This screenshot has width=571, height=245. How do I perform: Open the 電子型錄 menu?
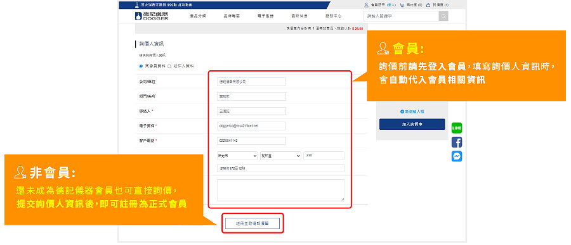tap(265, 16)
